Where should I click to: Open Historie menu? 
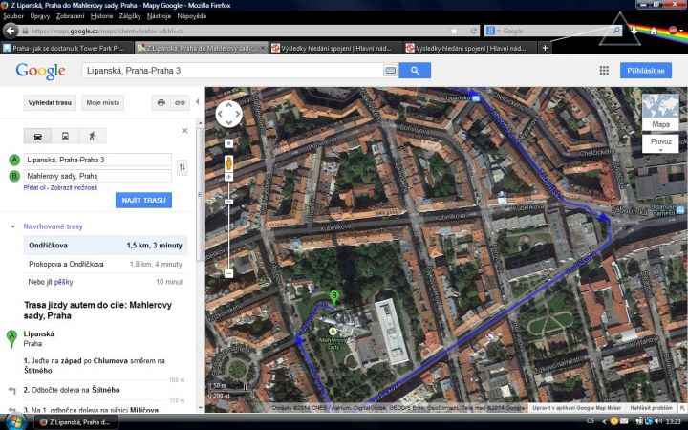(102, 16)
